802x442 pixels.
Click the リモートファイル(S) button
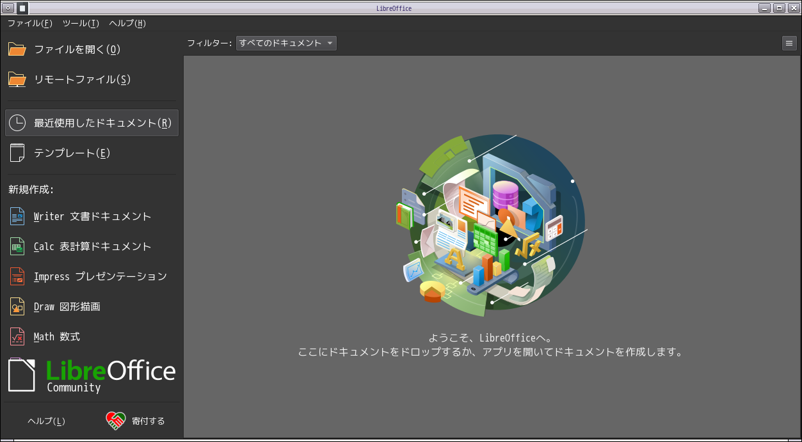(92, 79)
